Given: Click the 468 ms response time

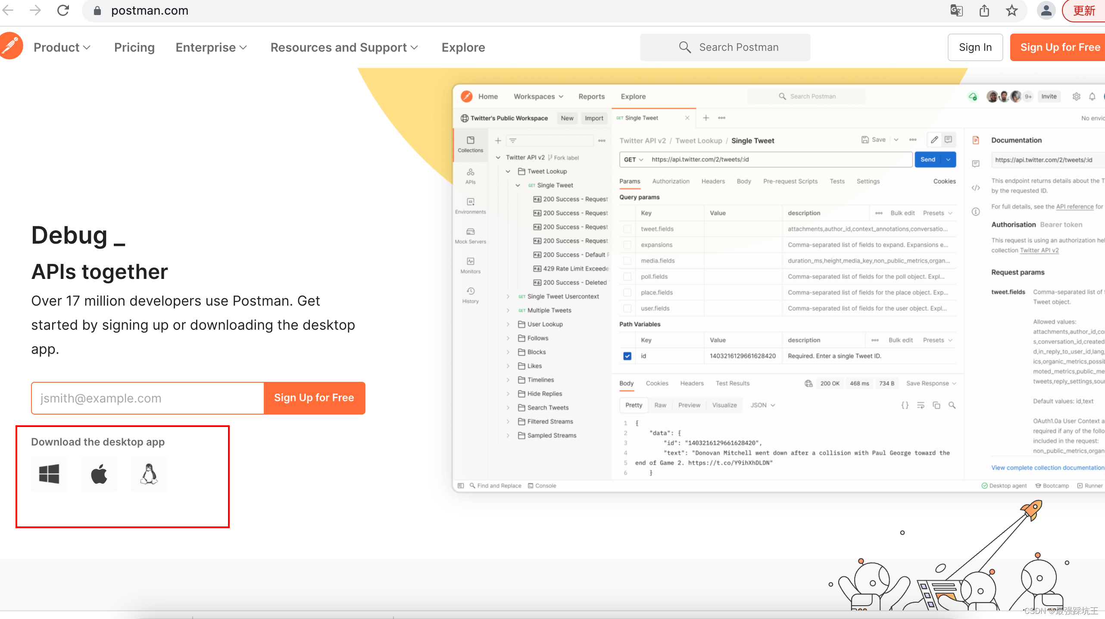Looking at the screenshot, I should pos(859,383).
